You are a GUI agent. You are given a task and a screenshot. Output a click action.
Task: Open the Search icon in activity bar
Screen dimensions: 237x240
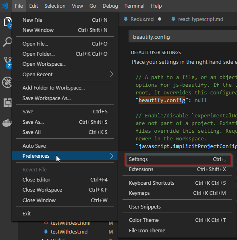click(x=7, y=42)
